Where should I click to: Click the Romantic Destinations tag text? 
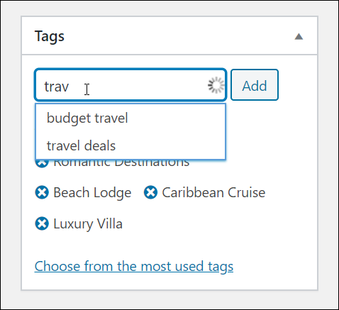[121, 164]
